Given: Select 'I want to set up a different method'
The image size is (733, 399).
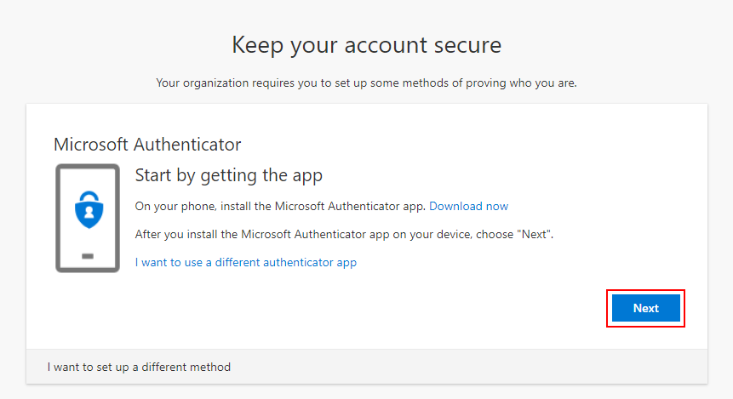Looking at the screenshot, I should pos(139,367).
